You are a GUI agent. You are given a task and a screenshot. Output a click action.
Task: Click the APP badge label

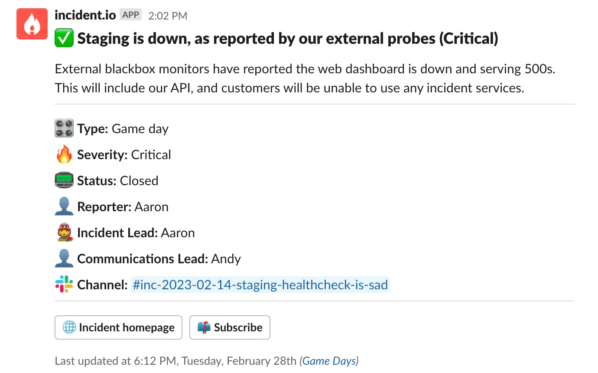click(131, 15)
